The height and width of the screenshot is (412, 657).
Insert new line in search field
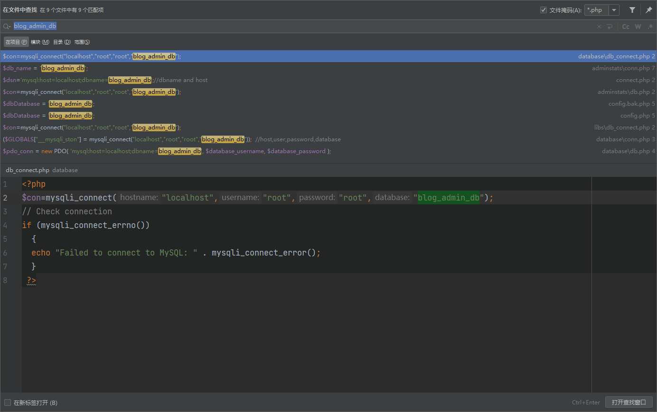[x=610, y=27]
